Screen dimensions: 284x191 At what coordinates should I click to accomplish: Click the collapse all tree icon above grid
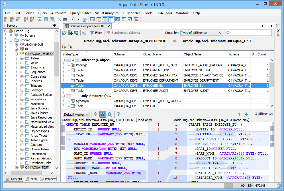click(70, 47)
